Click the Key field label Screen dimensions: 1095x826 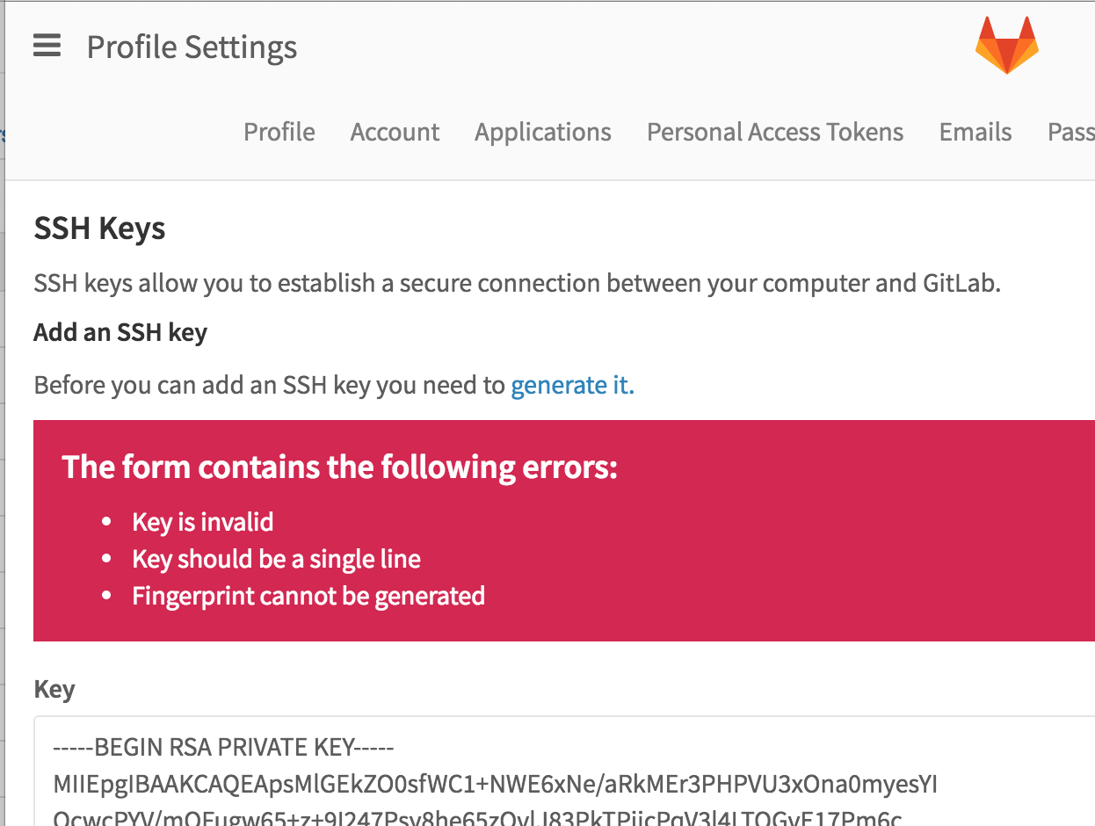pyautogui.click(x=54, y=690)
